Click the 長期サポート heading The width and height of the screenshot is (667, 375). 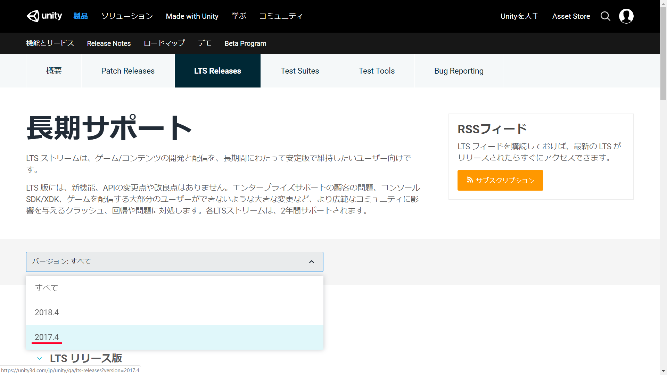pos(109,128)
